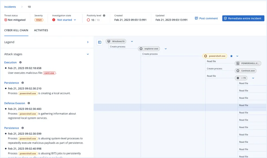Switch to the Activities tab
The image size is (267, 158).
point(41,30)
